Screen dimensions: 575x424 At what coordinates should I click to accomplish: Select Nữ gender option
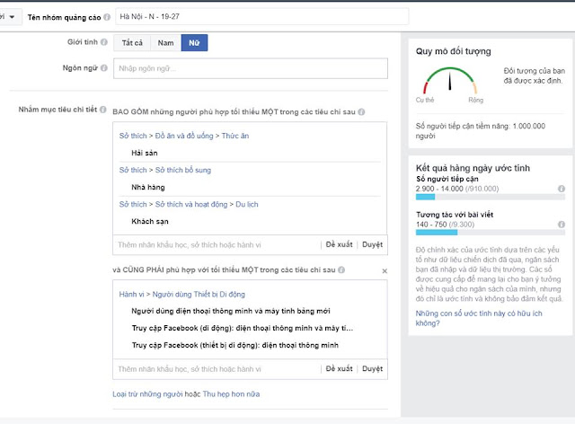coord(194,43)
